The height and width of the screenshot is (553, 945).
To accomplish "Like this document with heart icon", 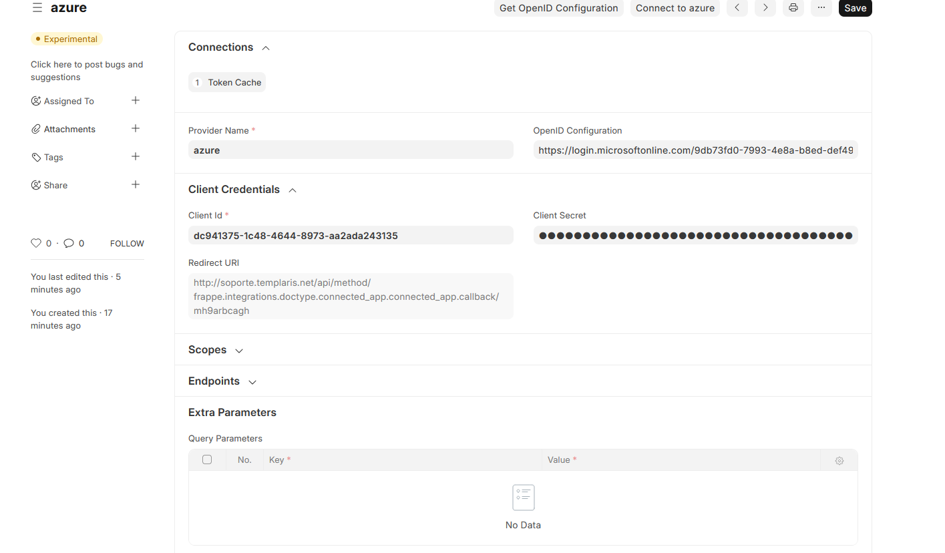I will click(36, 244).
